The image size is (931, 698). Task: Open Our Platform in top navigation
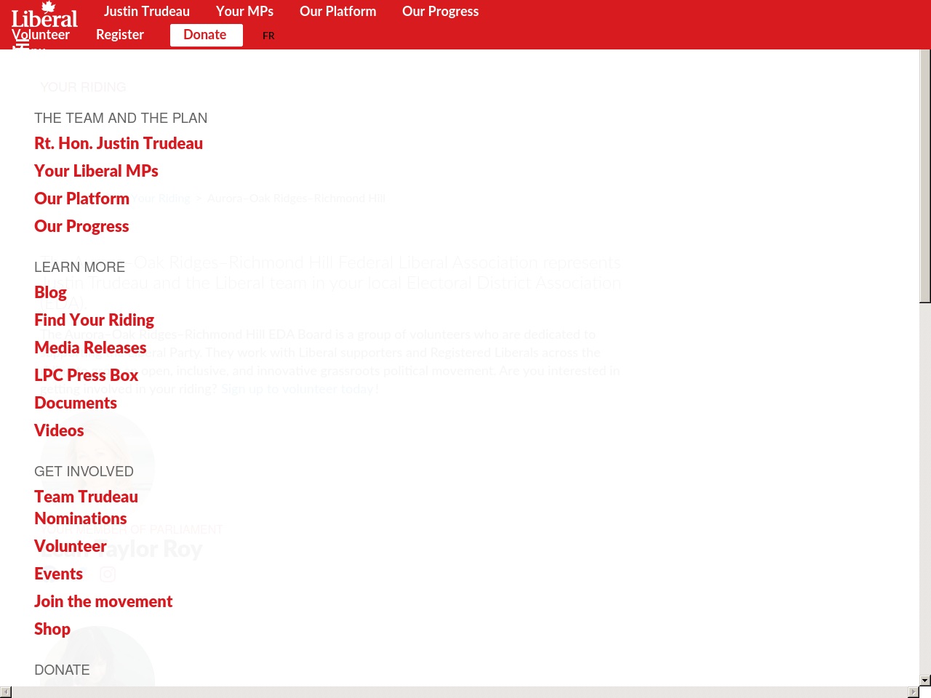pyautogui.click(x=338, y=12)
